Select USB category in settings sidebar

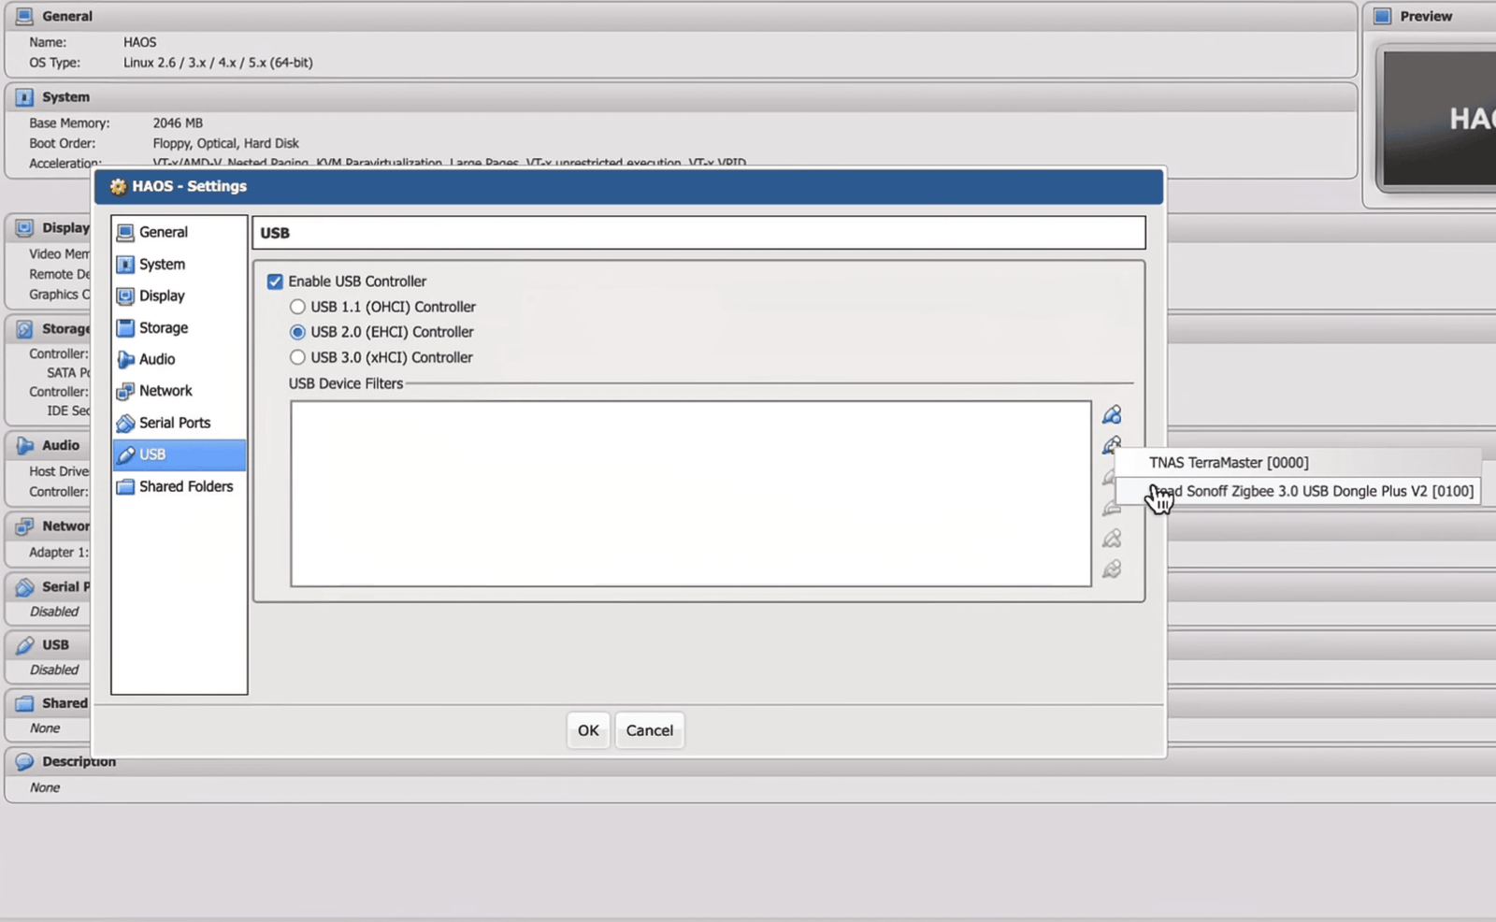pyautogui.click(x=179, y=454)
